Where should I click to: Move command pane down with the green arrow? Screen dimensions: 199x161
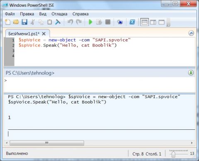(x=191, y=73)
